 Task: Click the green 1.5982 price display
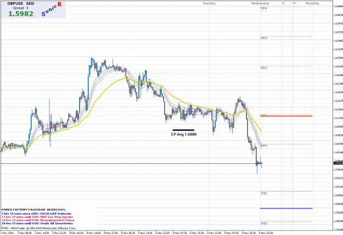21,14
